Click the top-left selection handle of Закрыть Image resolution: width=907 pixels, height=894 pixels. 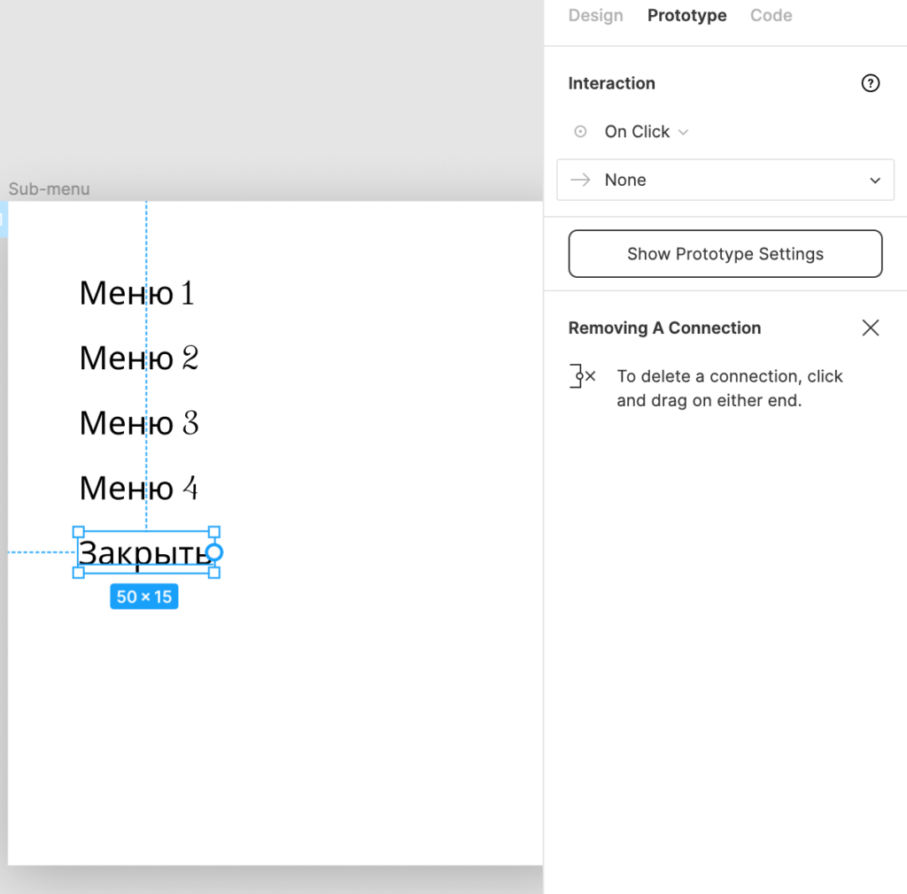(78, 532)
